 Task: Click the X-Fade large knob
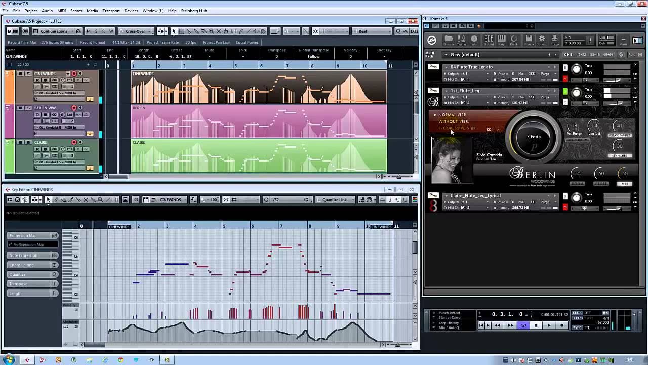click(534, 137)
